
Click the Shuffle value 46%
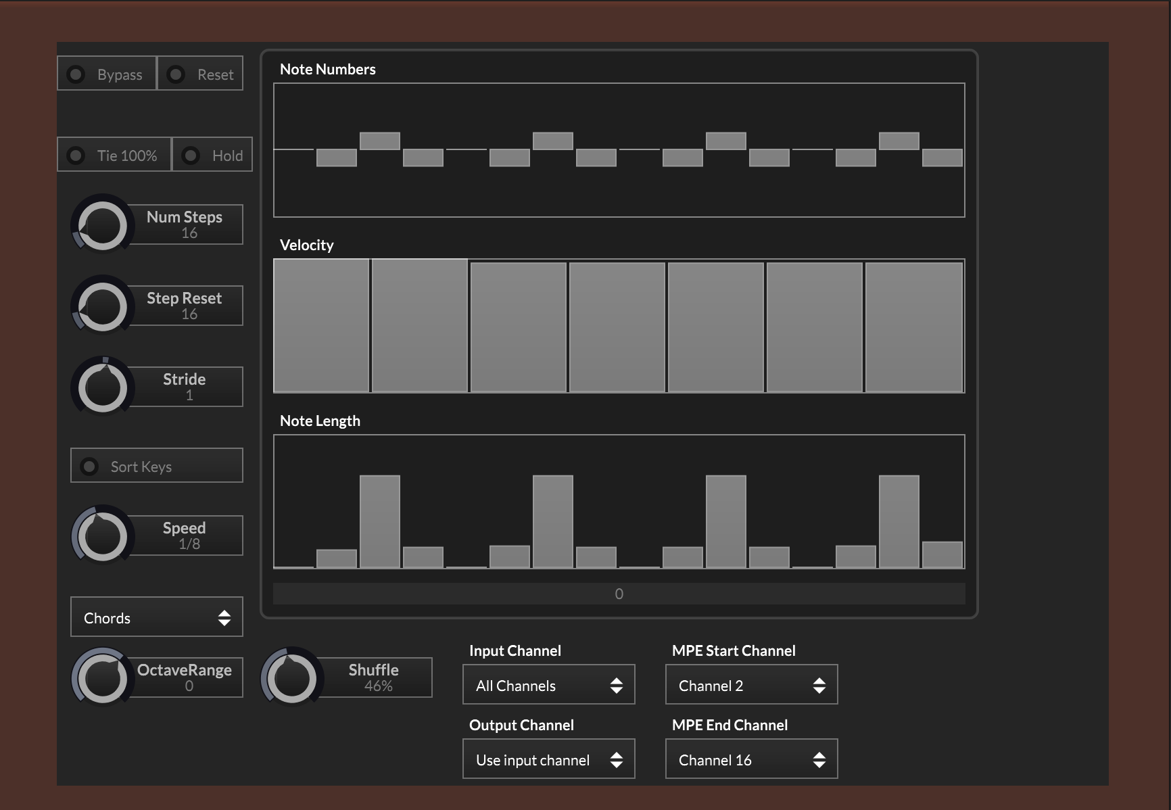click(x=379, y=686)
